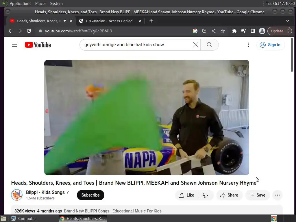
Task: Close the Heads, Shoulders, Knees tab
Action: tap(71, 21)
